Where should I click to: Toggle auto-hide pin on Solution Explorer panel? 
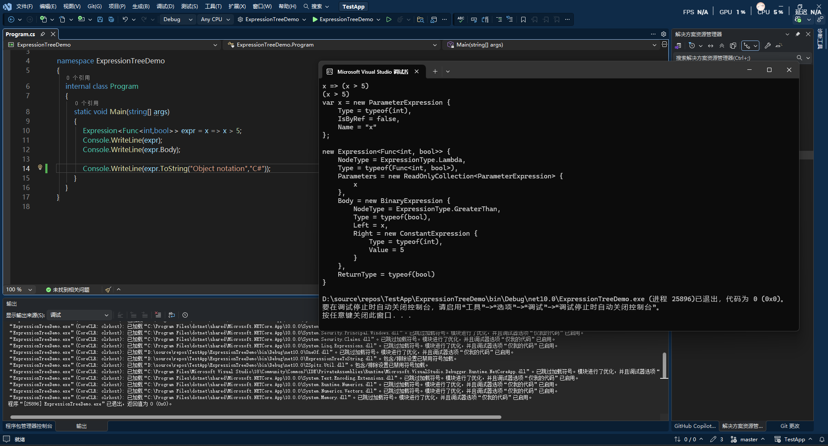(x=798, y=34)
